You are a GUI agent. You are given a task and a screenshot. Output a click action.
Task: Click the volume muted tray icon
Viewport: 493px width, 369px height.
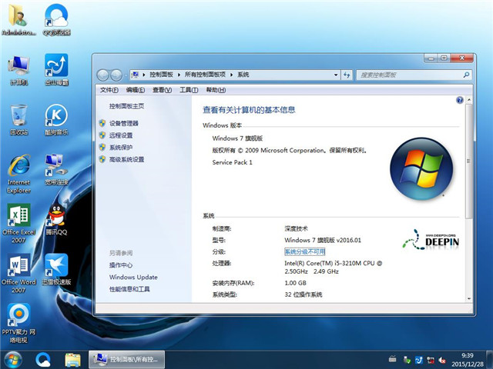(x=442, y=361)
